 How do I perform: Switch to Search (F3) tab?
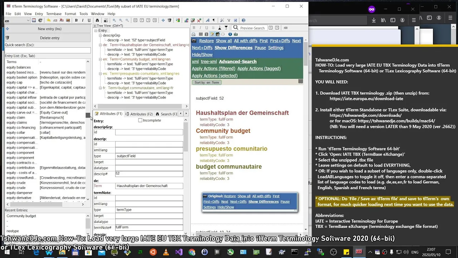[166, 114]
